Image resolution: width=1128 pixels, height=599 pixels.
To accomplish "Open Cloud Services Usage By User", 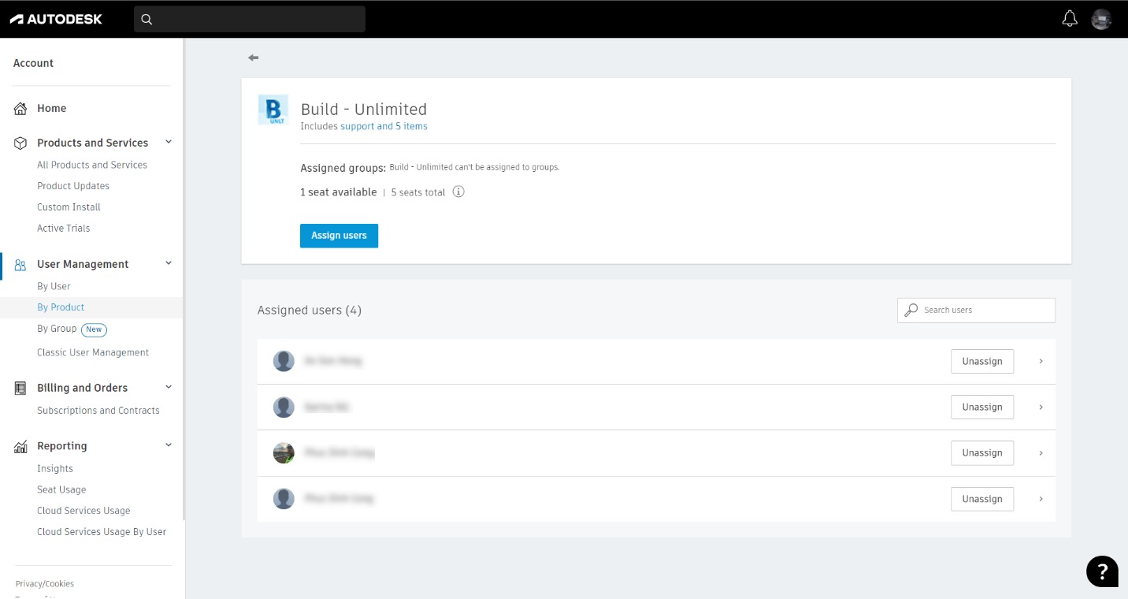I will (x=102, y=532).
